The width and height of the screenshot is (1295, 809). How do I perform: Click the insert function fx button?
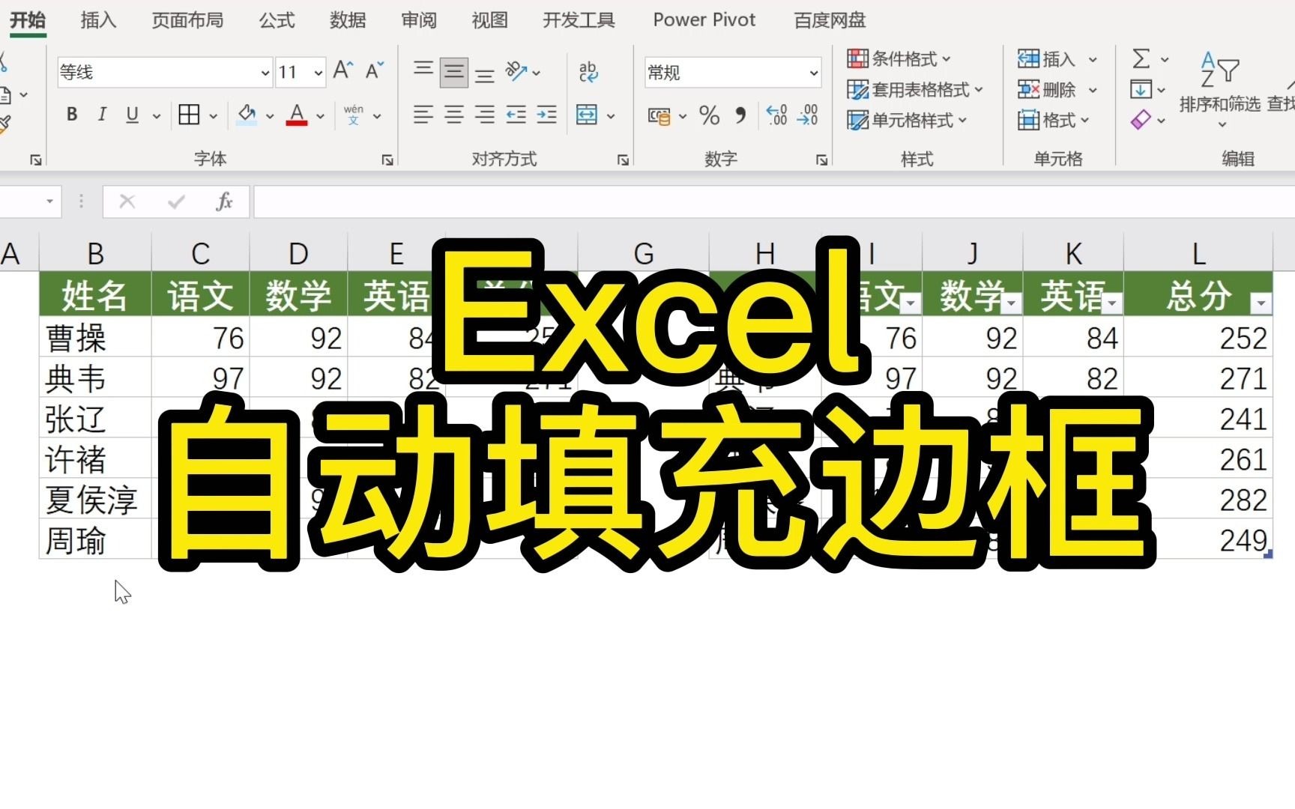coord(224,202)
